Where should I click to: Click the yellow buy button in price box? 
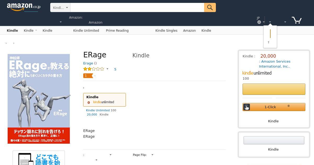coord(274,89)
